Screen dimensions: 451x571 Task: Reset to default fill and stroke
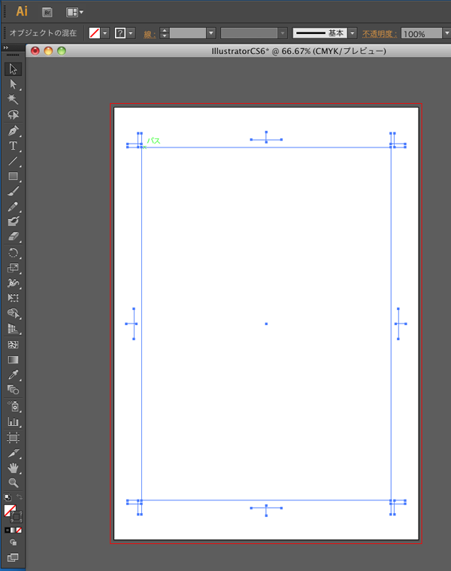tap(7, 497)
